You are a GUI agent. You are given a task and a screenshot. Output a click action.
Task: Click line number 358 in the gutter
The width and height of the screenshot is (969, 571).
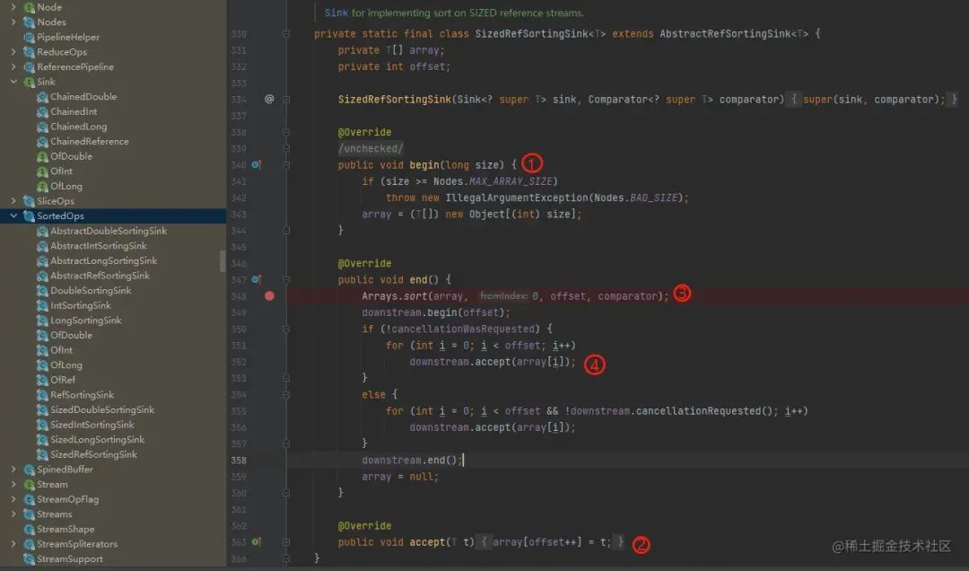point(240,460)
